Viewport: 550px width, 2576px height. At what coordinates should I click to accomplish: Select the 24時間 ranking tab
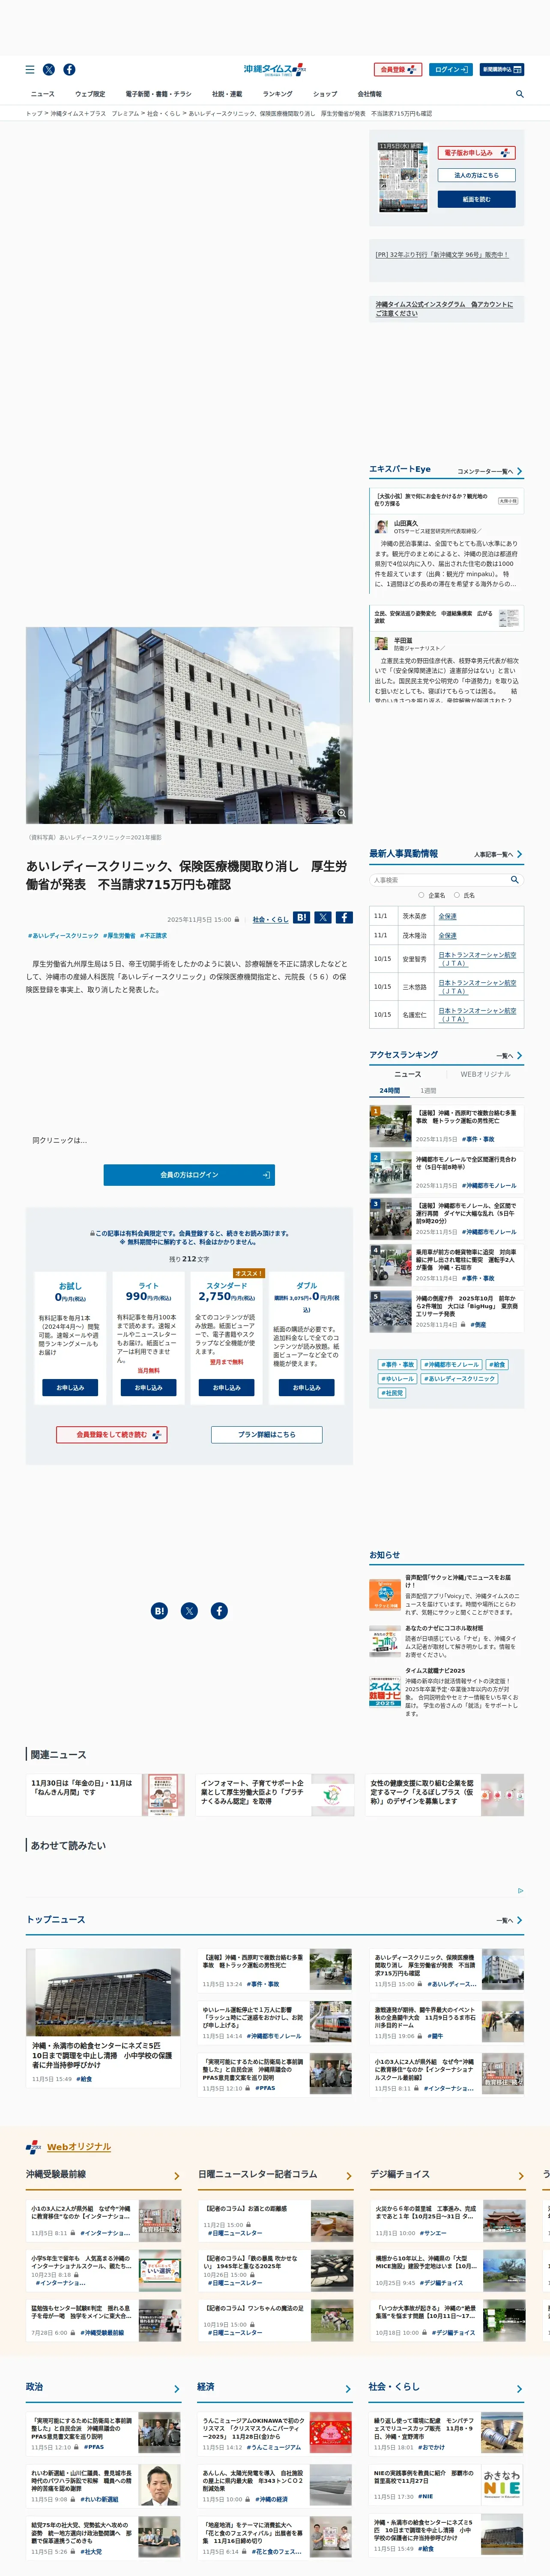tap(389, 1091)
